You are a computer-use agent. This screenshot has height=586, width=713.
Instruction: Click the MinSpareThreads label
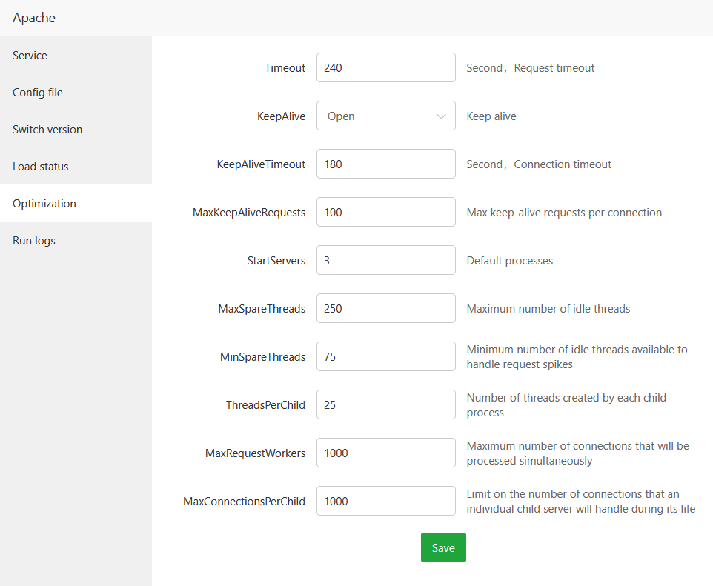coord(263,357)
